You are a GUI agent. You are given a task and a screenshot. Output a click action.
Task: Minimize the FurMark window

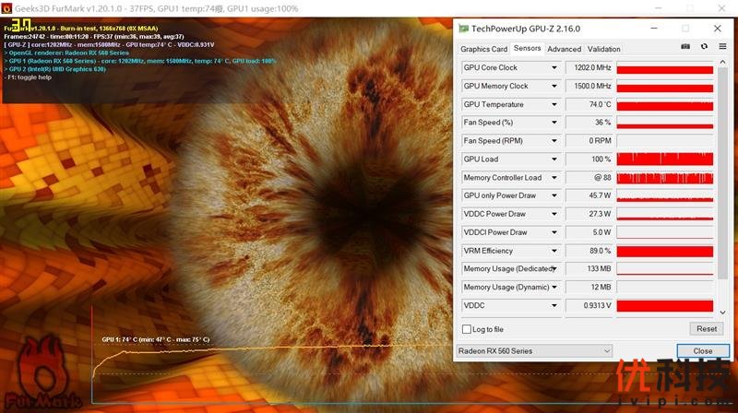coord(659,8)
